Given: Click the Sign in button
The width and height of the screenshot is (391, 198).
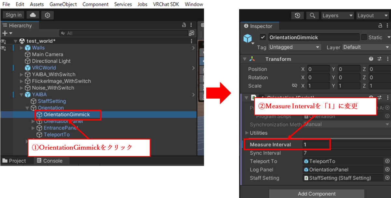Looking at the screenshot, I should [14, 15].
